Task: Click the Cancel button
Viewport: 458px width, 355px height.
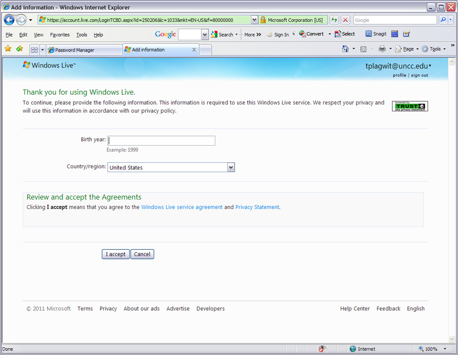Action: click(142, 254)
